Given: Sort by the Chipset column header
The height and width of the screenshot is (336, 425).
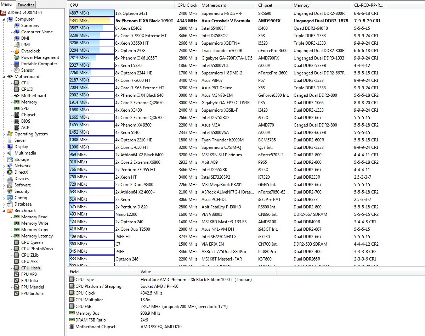Looking at the screenshot, I should (x=273, y=5).
